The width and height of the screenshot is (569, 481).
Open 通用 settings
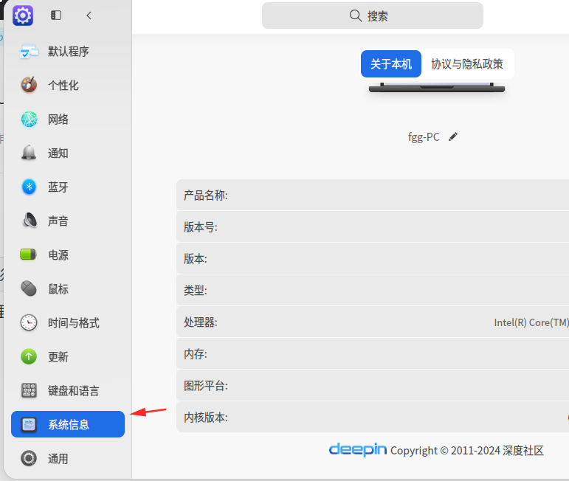tap(68, 459)
